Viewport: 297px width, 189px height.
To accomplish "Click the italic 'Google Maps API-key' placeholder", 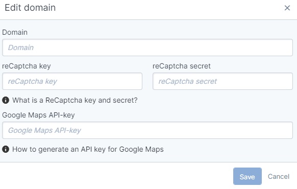I will point(44,130).
